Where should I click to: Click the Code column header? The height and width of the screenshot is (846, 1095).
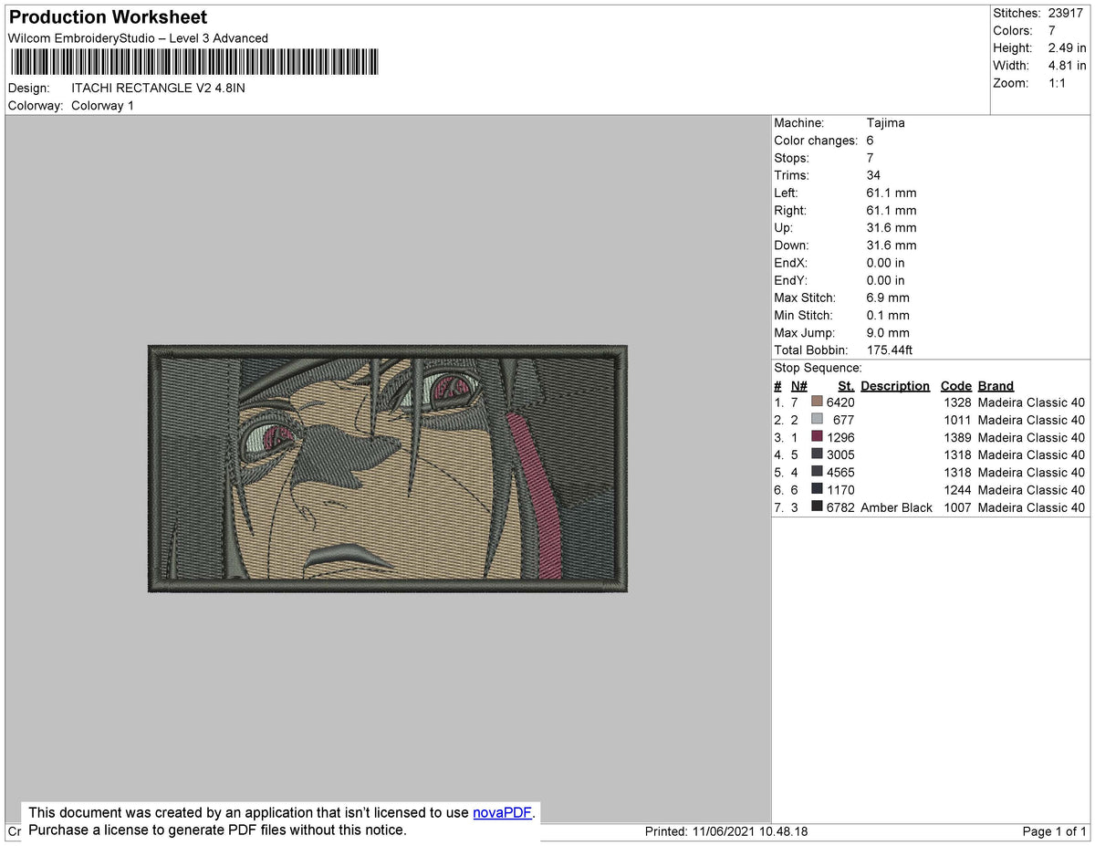tap(955, 385)
